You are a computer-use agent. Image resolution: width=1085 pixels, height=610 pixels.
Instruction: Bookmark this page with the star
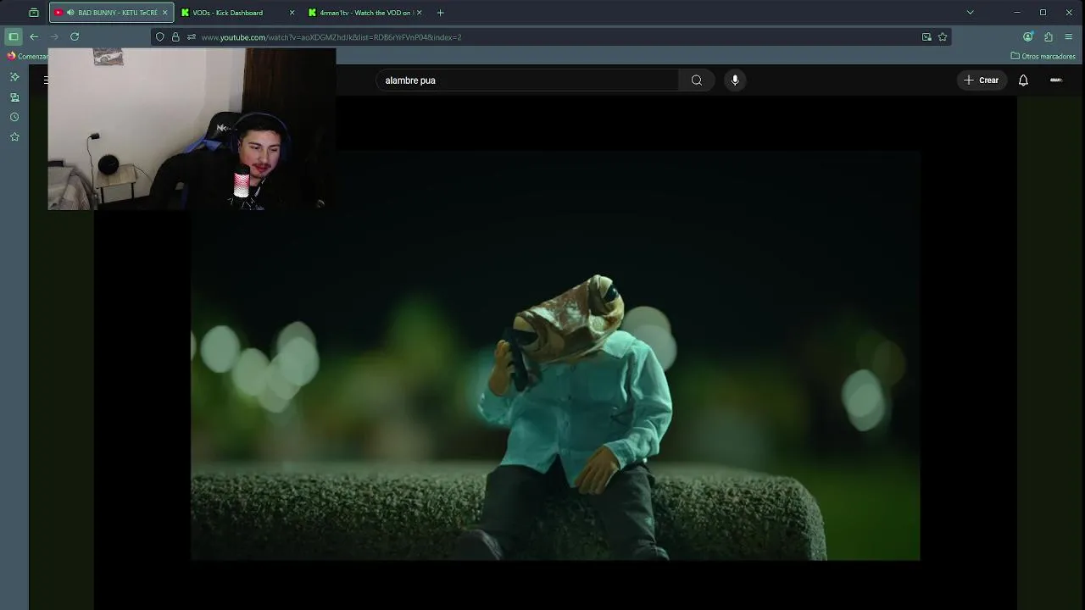click(x=943, y=37)
